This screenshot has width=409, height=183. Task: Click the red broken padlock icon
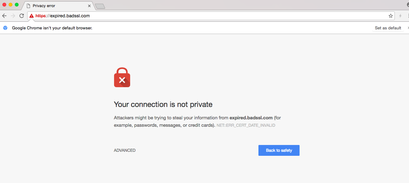[x=122, y=77]
